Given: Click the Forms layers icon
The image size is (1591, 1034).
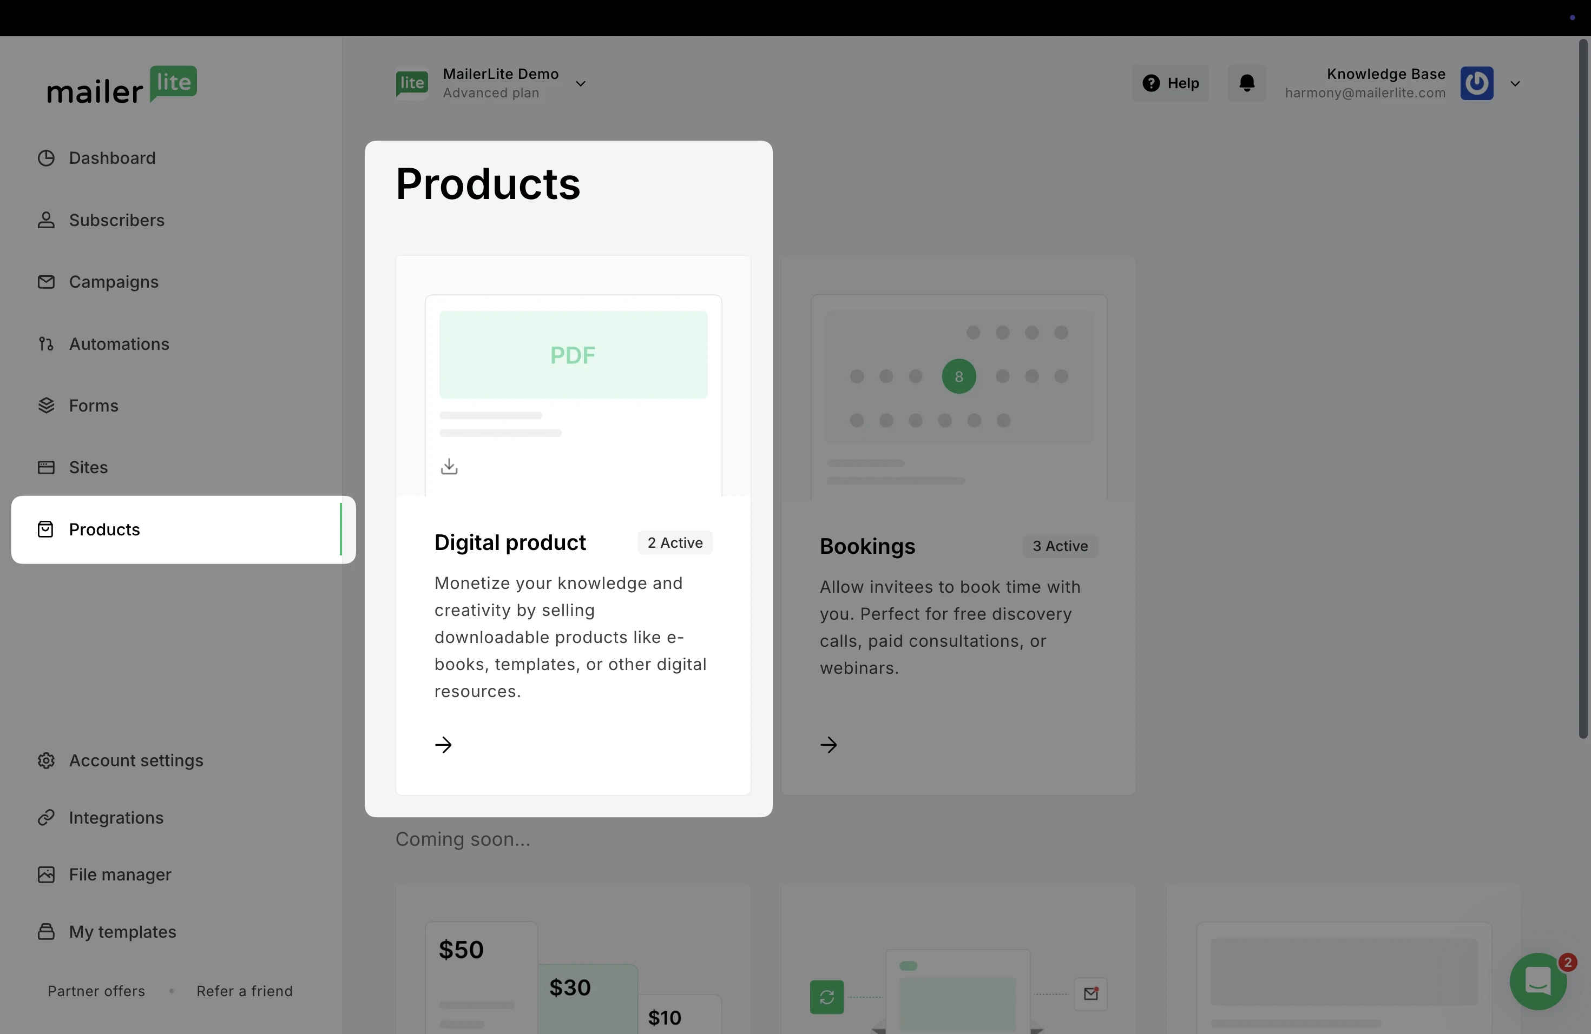Looking at the screenshot, I should point(45,406).
